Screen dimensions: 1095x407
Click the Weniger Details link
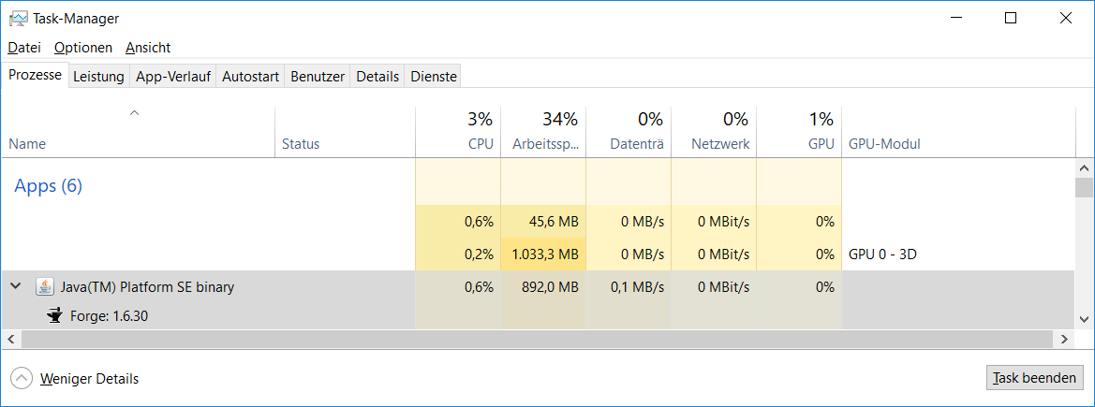pos(89,379)
